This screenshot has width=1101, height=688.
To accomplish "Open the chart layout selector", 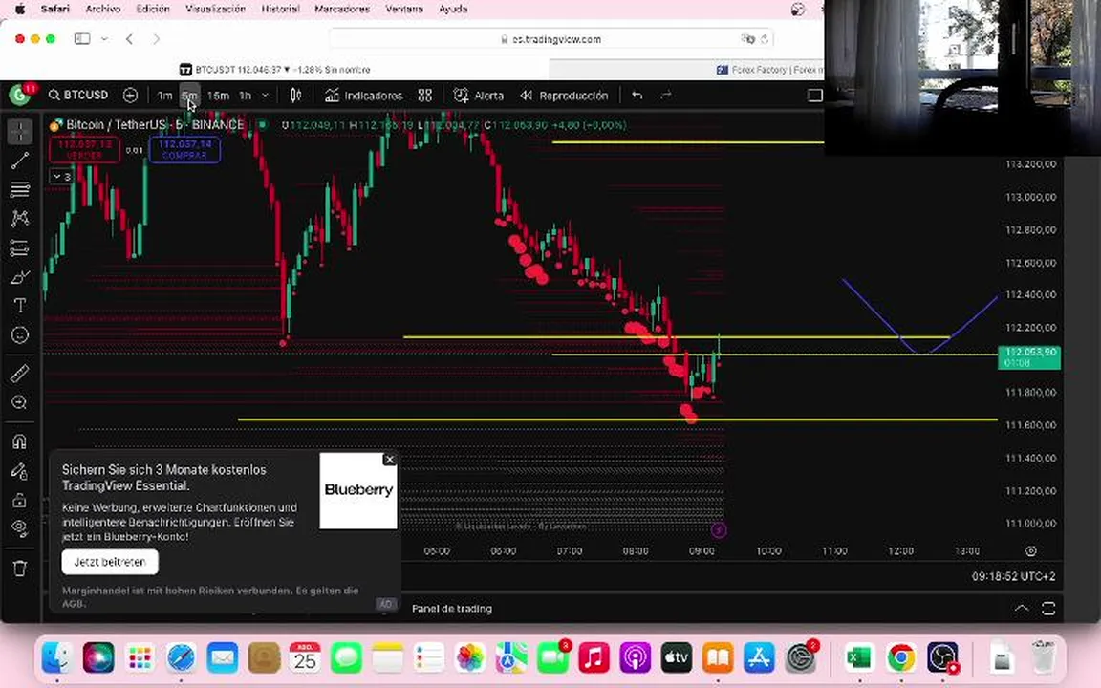I will [x=814, y=96].
